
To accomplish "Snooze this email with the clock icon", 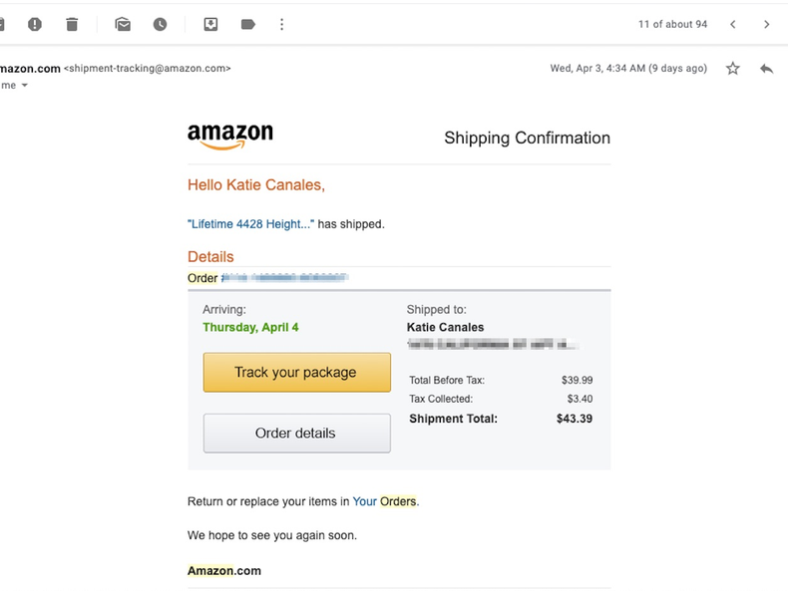I will [x=160, y=24].
